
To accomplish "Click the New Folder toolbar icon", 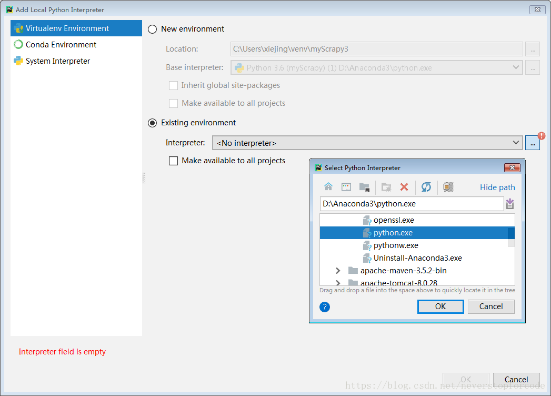I will [x=386, y=187].
